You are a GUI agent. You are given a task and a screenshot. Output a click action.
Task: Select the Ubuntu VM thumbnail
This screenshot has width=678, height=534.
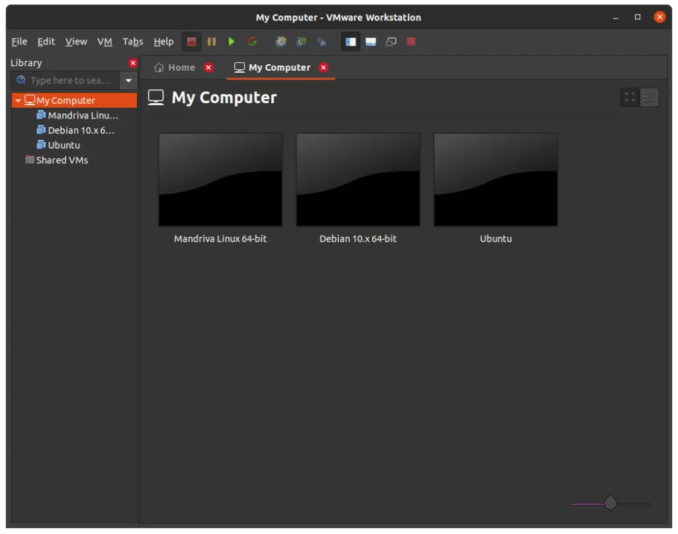(x=495, y=179)
